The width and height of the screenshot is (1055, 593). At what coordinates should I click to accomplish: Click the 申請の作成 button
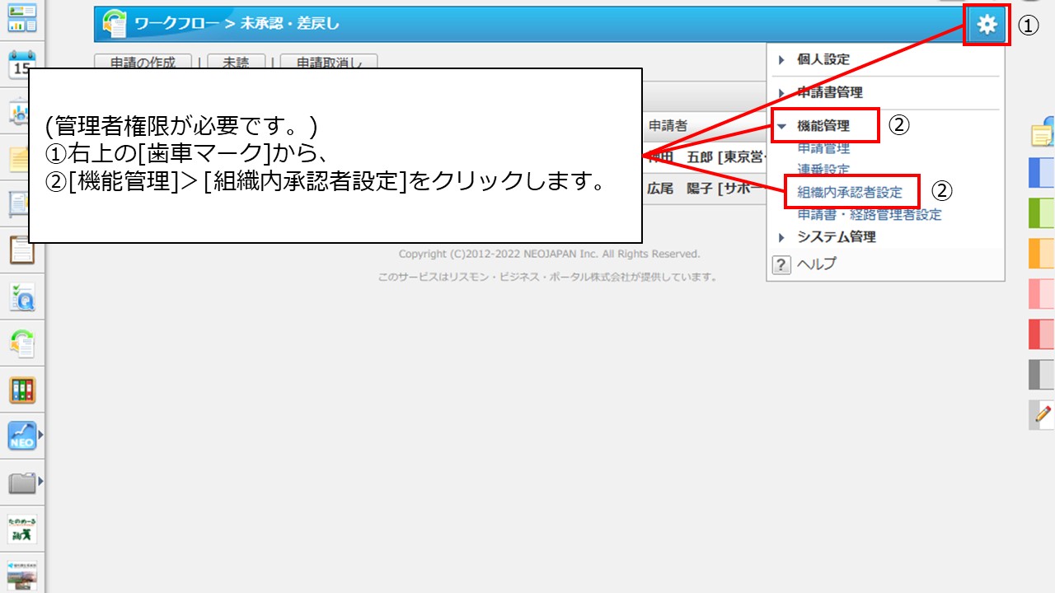(x=143, y=63)
